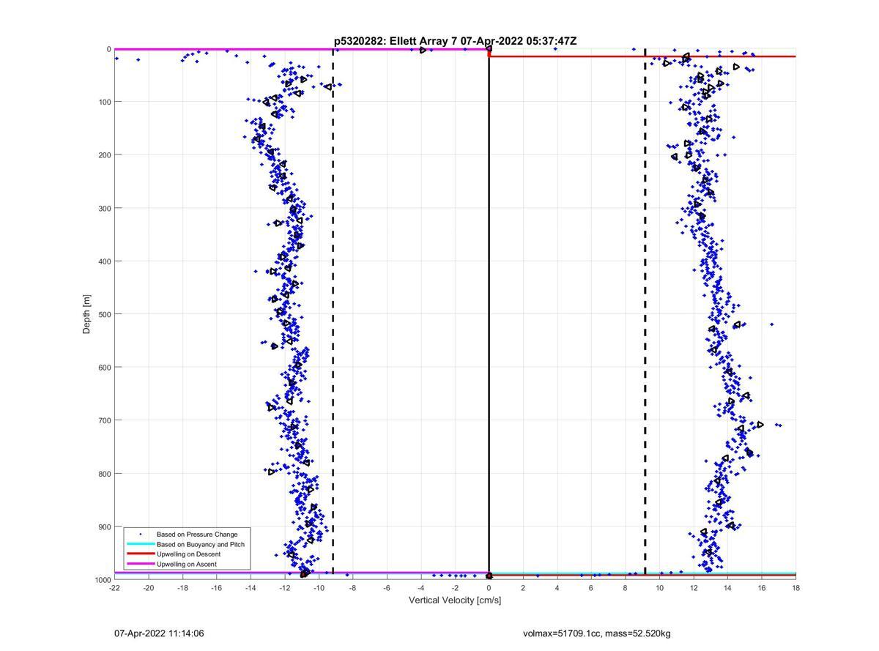879x651 pixels.
Task: Pick the magenta line sample in legend
Action: click(x=141, y=565)
